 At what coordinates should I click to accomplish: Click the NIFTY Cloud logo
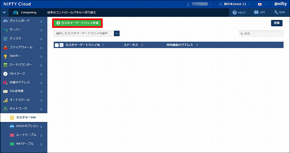[17, 4]
